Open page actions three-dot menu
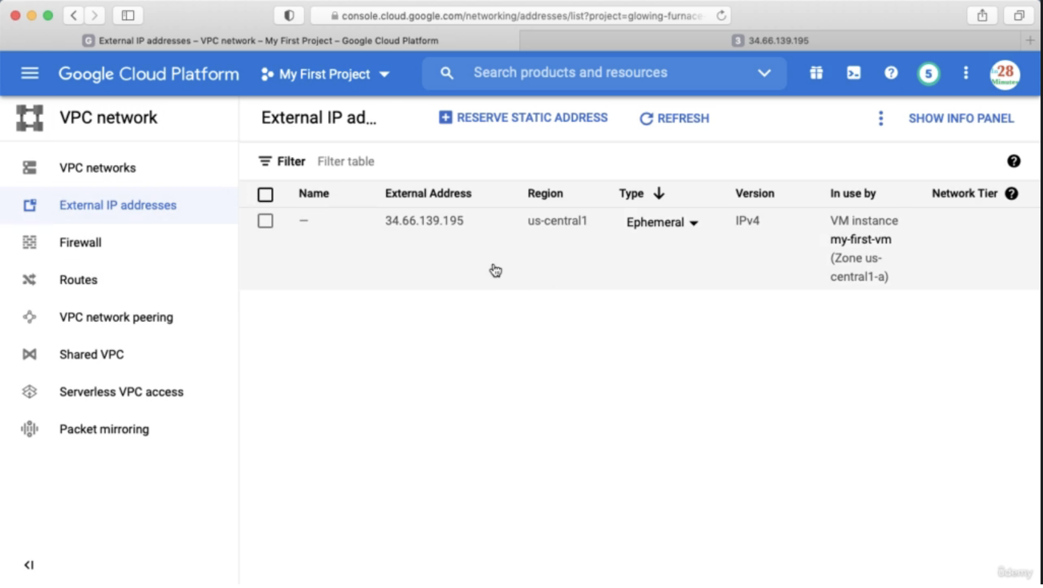Screen dimensions: 1043x588 pyautogui.click(x=881, y=119)
